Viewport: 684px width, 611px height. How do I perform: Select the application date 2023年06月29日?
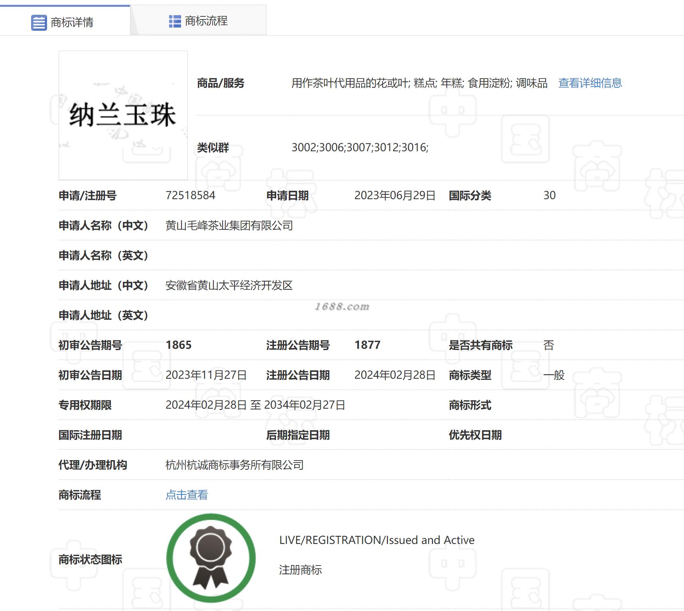pos(395,195)
